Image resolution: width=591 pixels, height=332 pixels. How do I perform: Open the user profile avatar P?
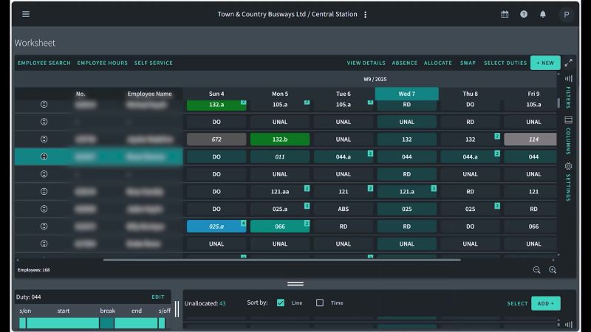[567, 14]
